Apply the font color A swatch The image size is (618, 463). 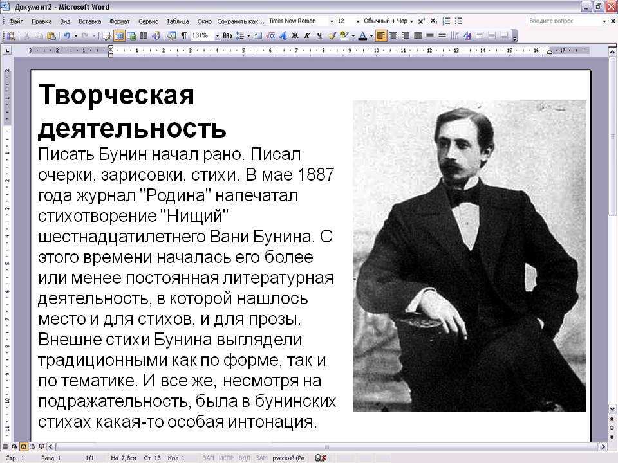pyautogui.click(x=363, y=35)
